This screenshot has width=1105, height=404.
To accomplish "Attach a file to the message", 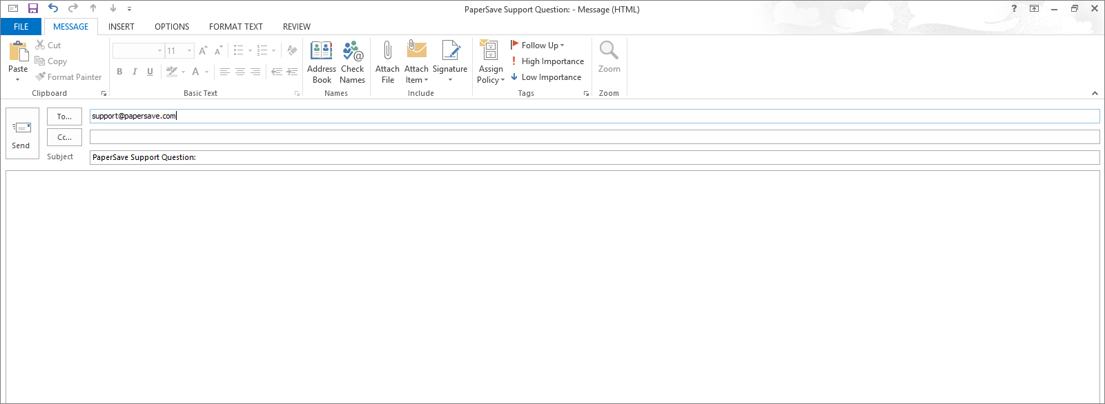I will point(388,63).
